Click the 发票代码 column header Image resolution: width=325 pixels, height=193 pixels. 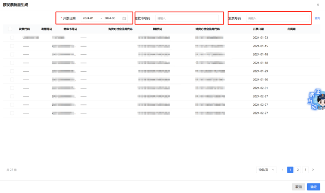tap(24, 29)
